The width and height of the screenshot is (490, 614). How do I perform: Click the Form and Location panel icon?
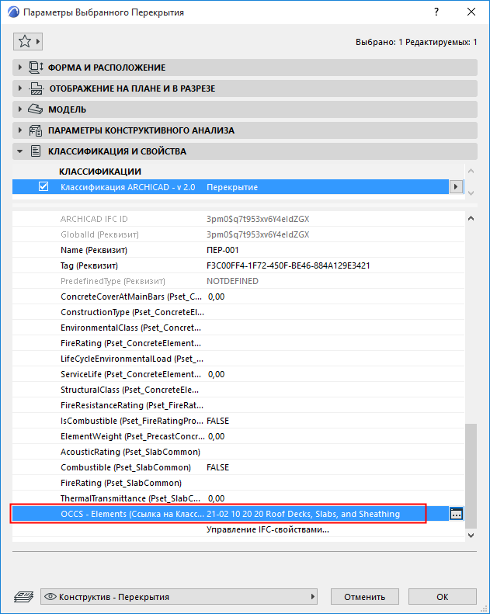click(36, 68)
